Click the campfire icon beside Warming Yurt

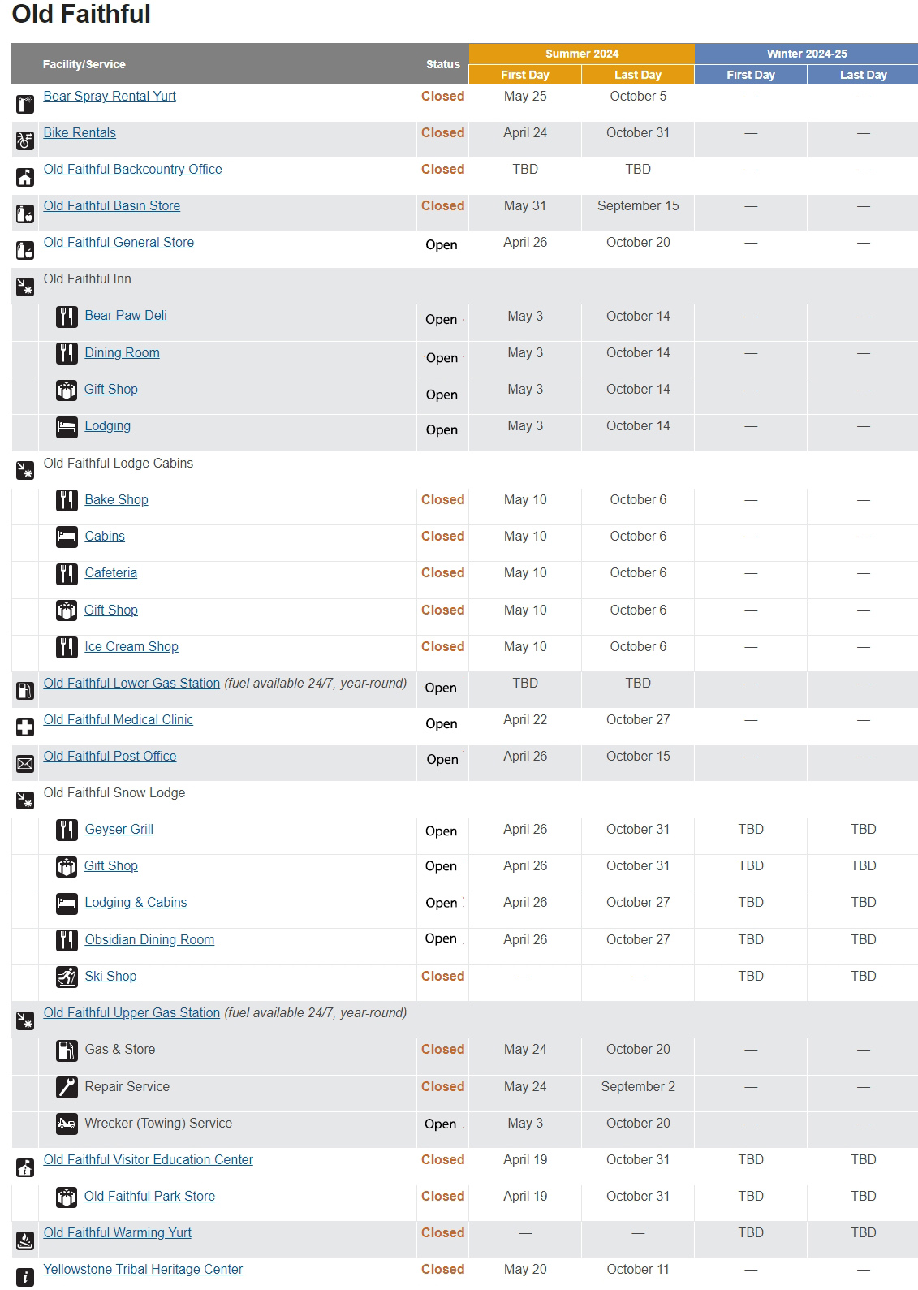click(x=25, y=1240)
